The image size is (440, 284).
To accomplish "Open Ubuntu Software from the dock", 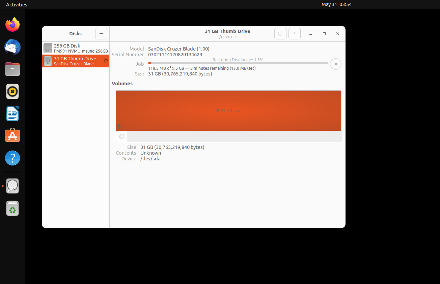I will pyautogui.click(x=12, y=136).
